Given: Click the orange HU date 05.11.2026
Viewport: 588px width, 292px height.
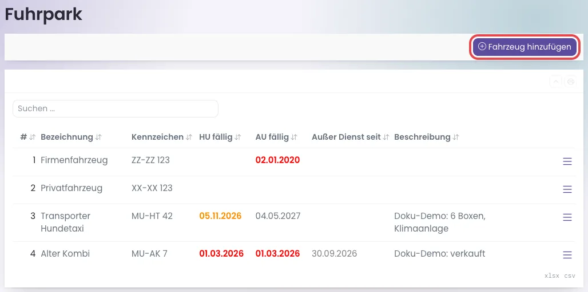Looking at the screenshot, I should click(220, 216).
